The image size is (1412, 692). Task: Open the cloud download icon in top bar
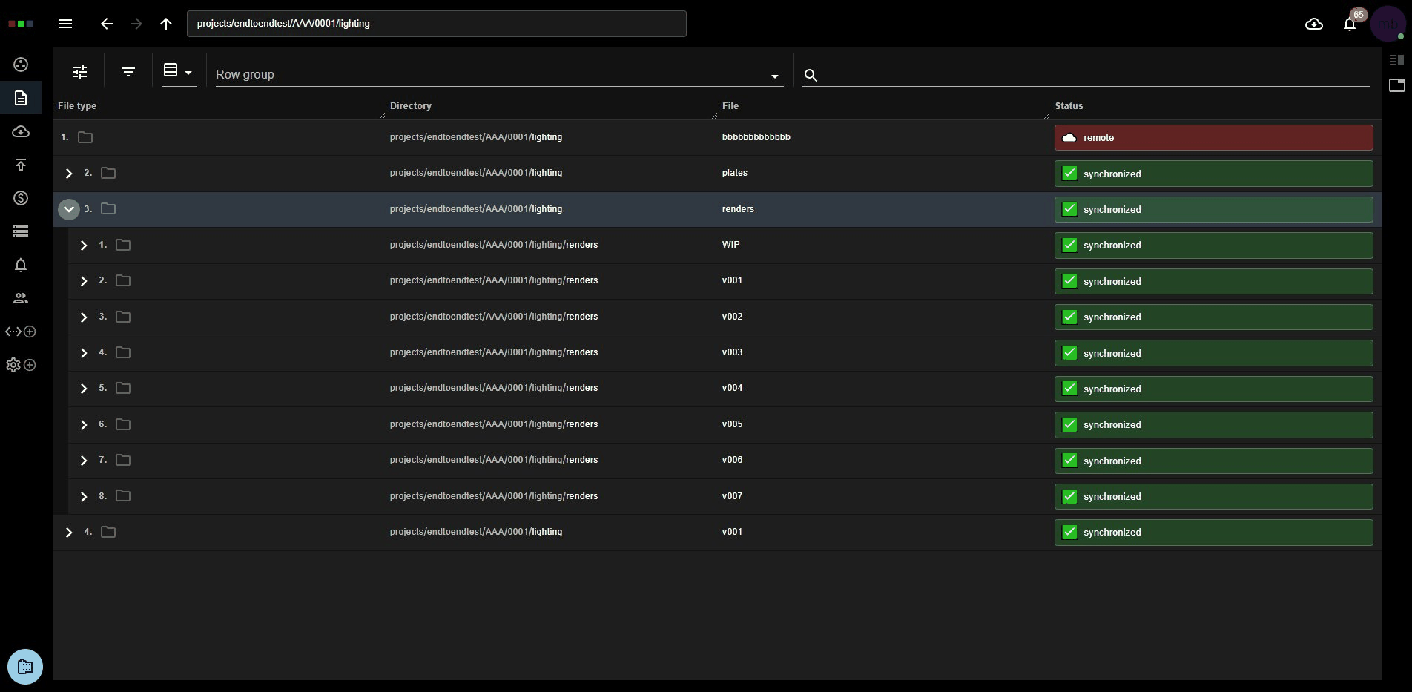tap(1314, 24)
